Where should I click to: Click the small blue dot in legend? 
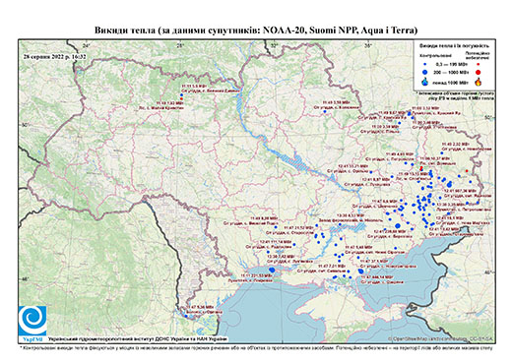[425, 64]
